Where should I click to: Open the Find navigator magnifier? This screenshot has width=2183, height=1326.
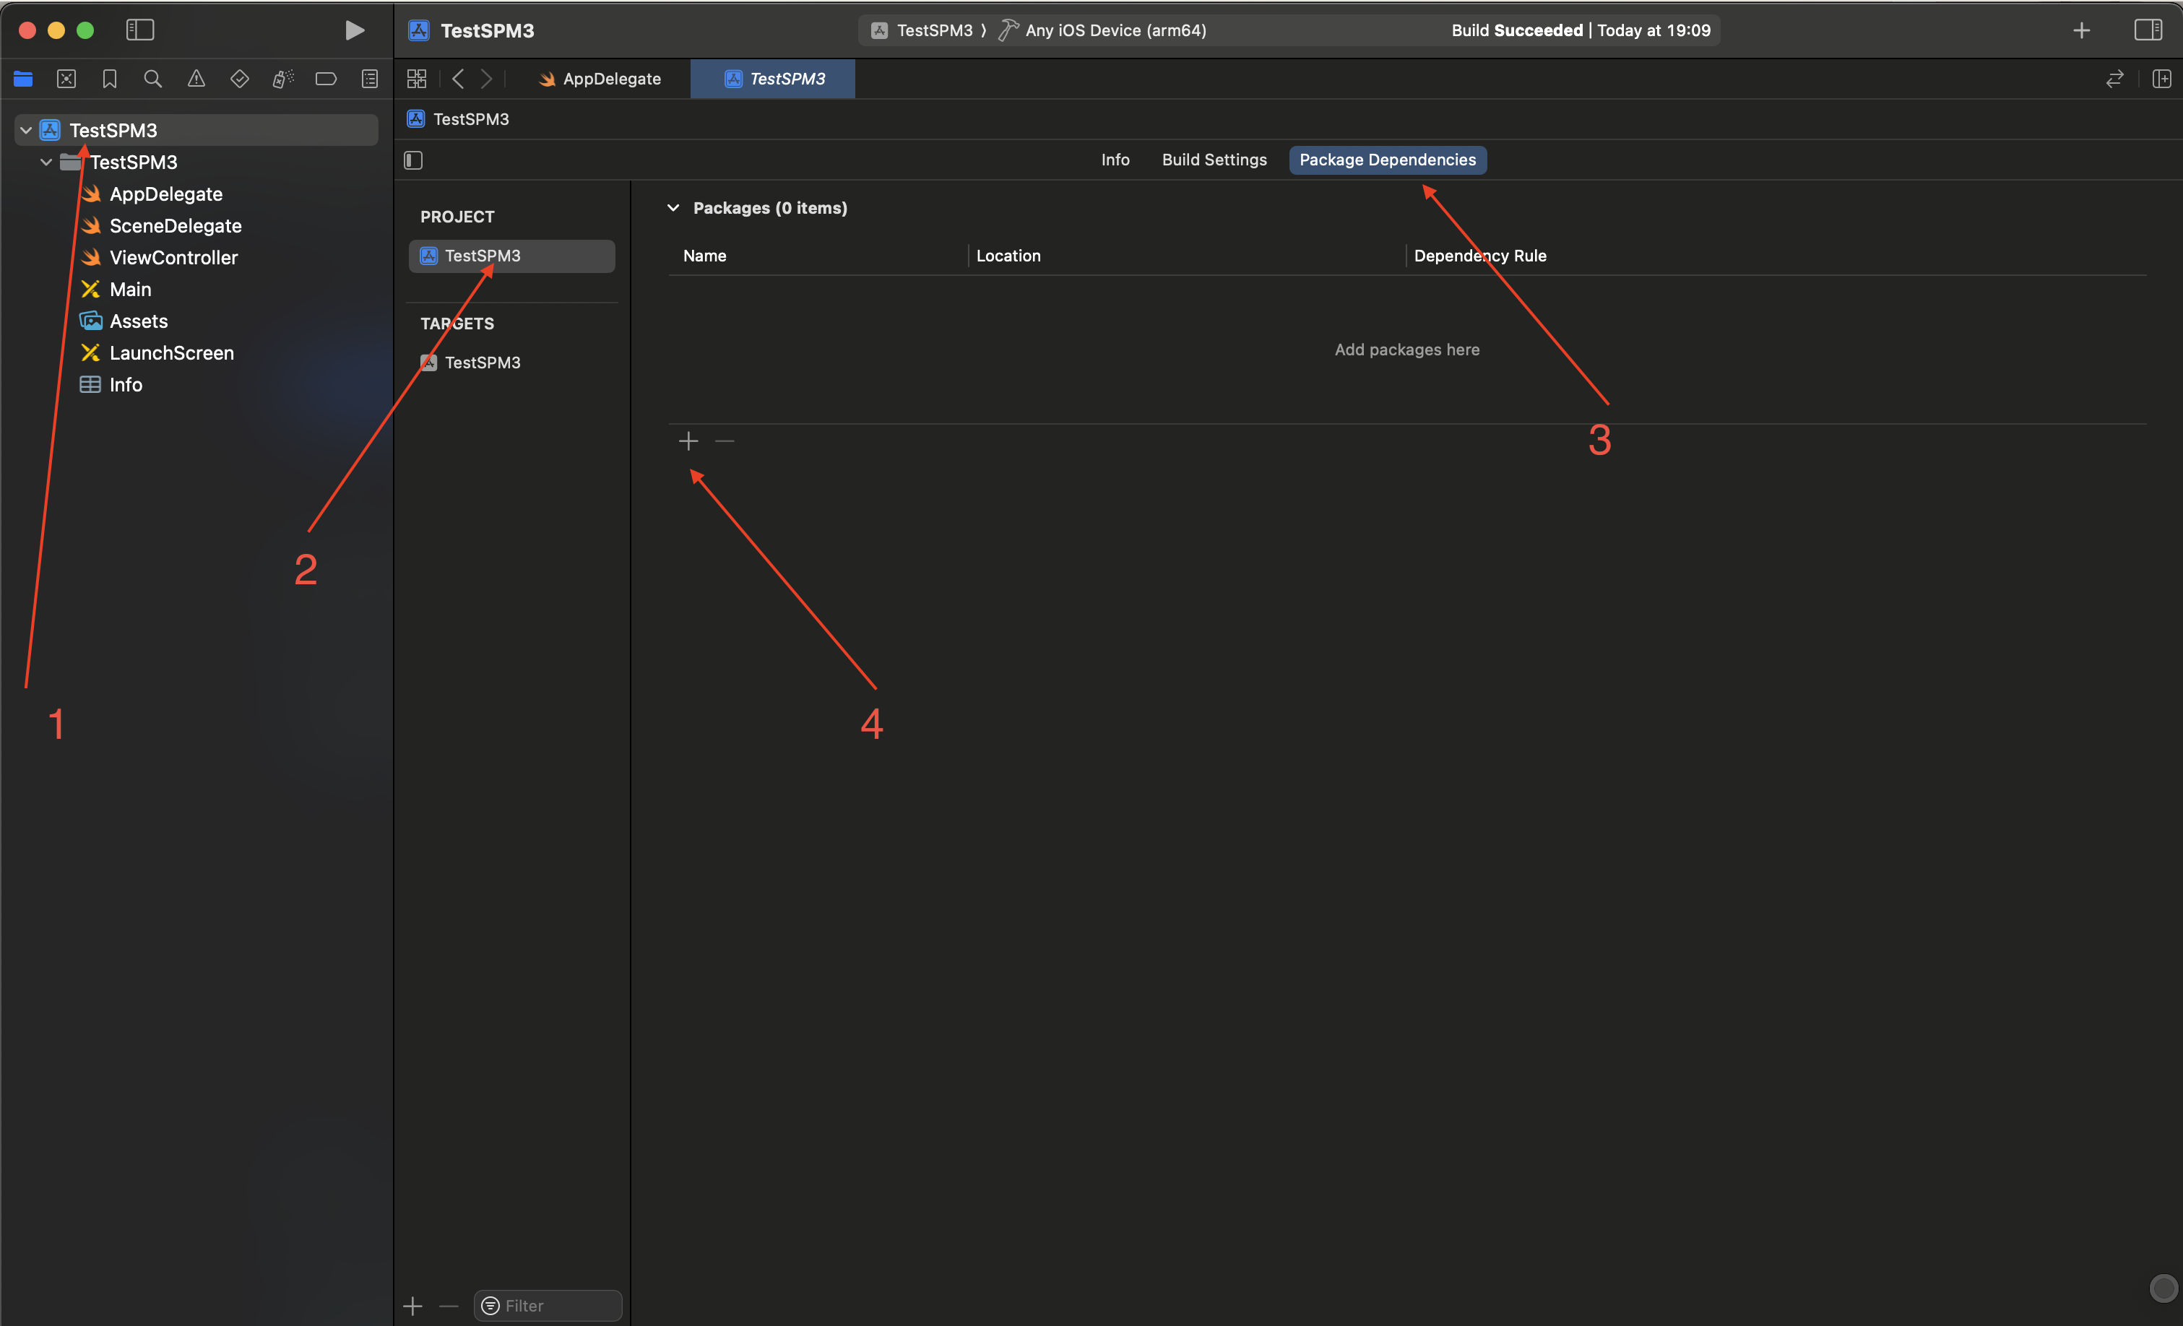152,79
